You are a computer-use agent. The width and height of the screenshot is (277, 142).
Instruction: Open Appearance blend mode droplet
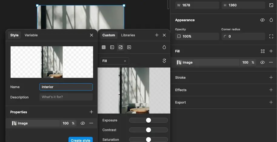point(271,20)
